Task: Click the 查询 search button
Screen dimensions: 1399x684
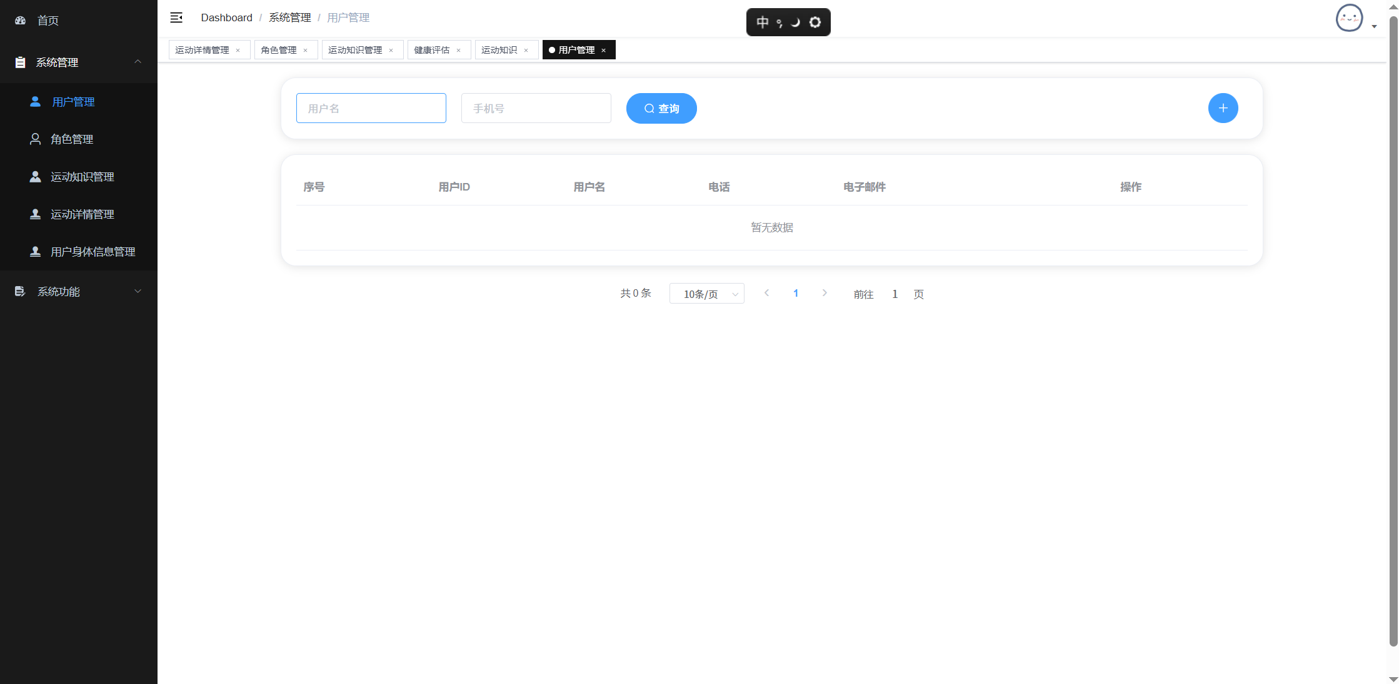Action: click(x=661, y=108)
